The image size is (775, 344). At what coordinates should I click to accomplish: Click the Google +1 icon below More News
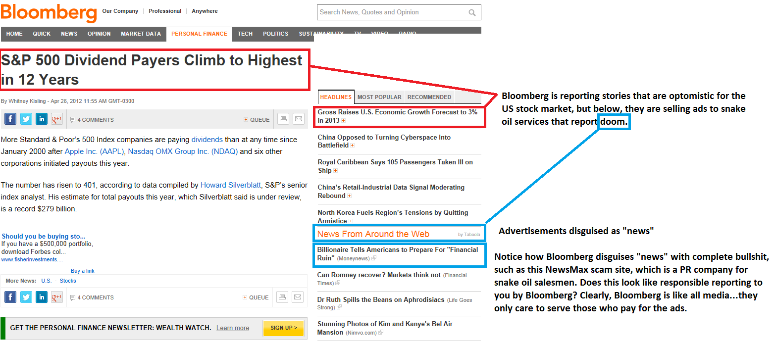point(57,297)
